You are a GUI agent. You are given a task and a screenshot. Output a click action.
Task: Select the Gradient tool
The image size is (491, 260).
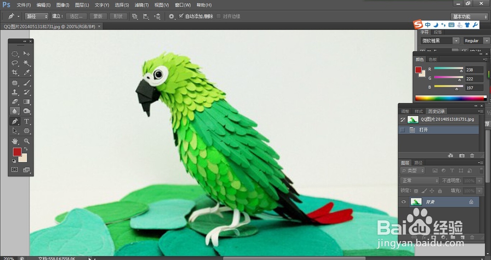point(27,102)
